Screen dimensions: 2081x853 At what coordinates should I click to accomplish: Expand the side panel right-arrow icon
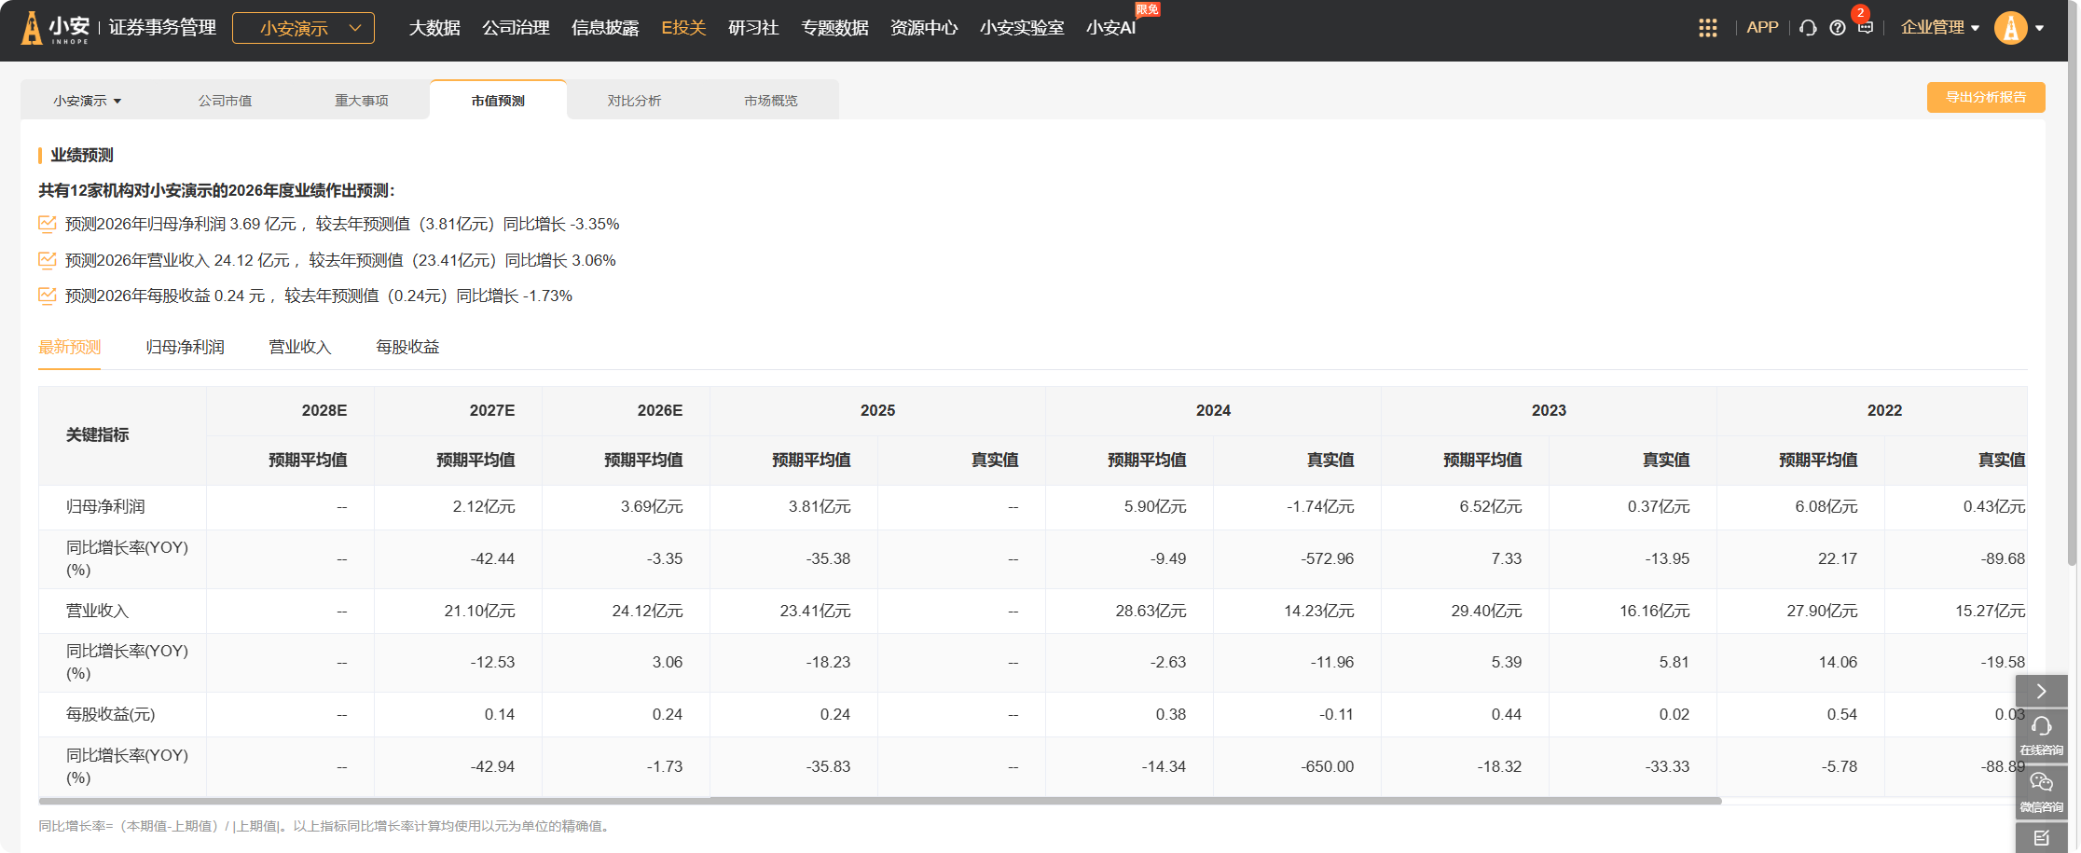(2041, 691)
